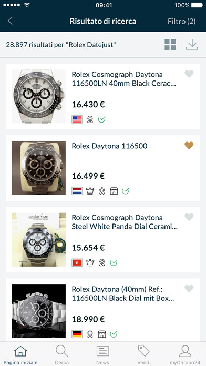Viewport: 206px width, 366px height.
Task: Favorite the Cosmograph Daytona 116500LN listing
Action: pyautogui.click(x=189, y=74)
